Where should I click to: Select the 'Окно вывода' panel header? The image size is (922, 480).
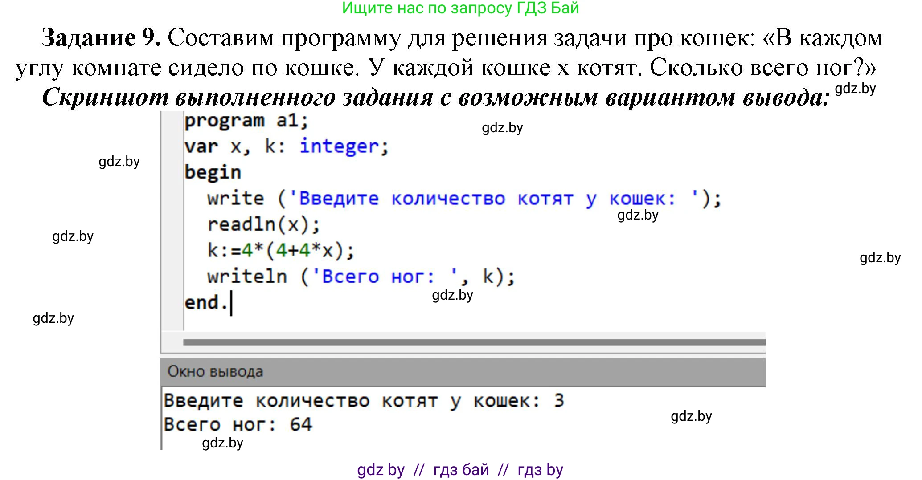(216, 371)
